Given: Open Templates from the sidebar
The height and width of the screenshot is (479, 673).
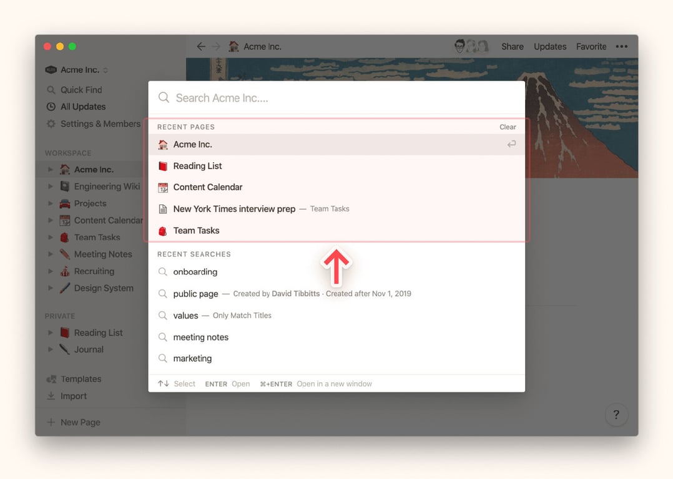Looking at the screenshot, I should (x=81, y=379).
